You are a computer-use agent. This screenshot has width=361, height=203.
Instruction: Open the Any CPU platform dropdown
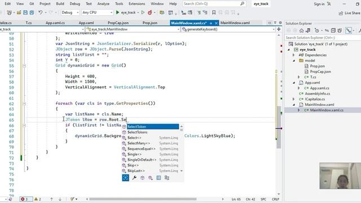coord(97,12)
